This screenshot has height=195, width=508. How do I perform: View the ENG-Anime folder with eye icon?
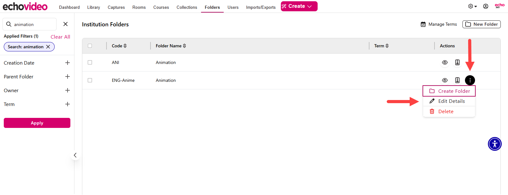pyautogui.click(x=445, y=80)
